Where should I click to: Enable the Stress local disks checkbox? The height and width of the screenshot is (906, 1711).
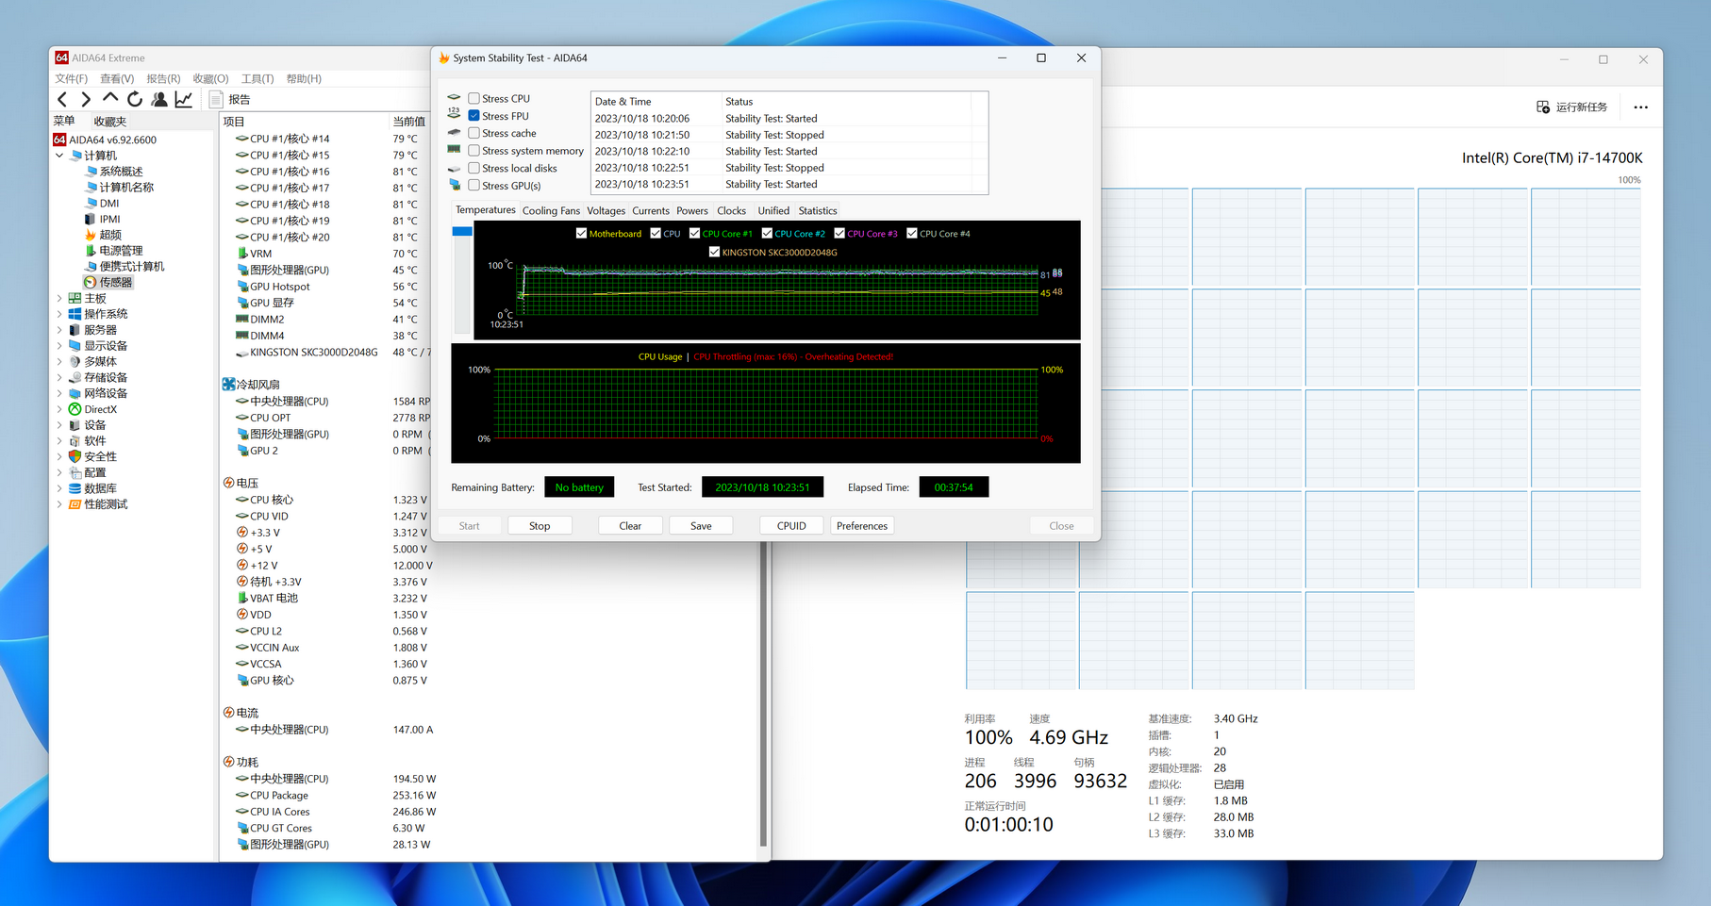[474, 168]
